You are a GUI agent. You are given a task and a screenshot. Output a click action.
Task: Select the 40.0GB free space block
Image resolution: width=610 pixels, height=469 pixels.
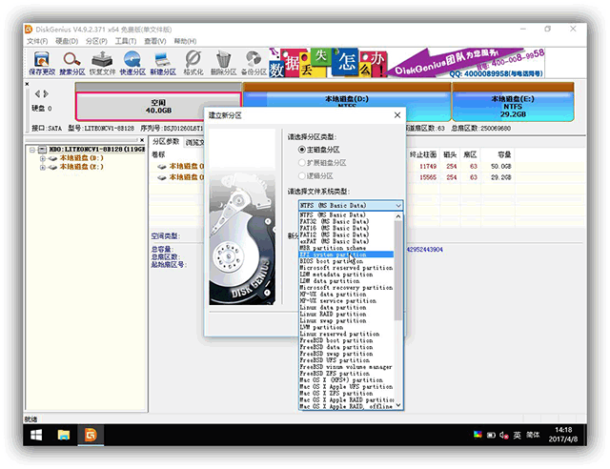coord(158,107)
